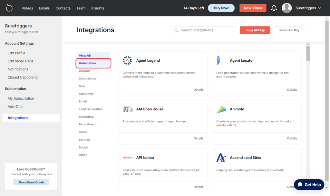This screenshot has height=196, width=330.
Task: Click the Agent Legend gear logo
Action: click(x=127, y=60)
